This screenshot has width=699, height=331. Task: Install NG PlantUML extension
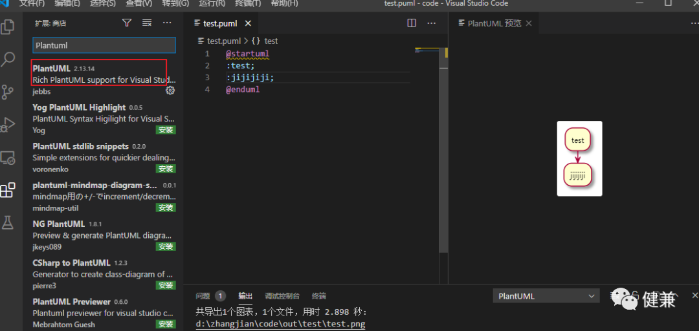(166, 246)
